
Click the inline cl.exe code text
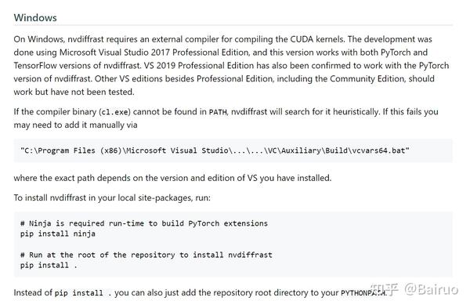coord(115,112)
